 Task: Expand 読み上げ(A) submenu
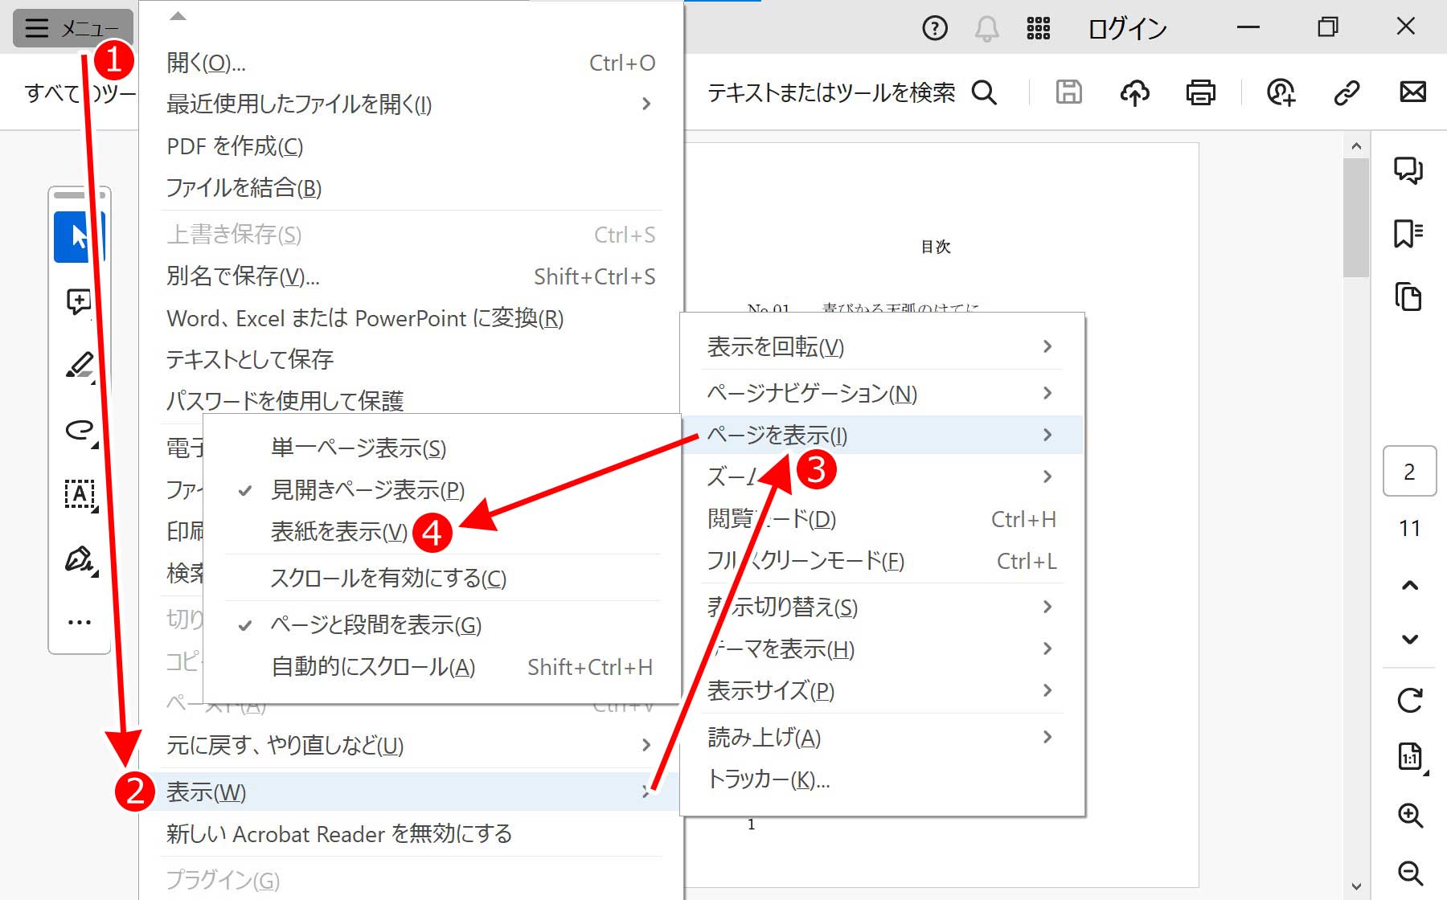coord(882,738)
